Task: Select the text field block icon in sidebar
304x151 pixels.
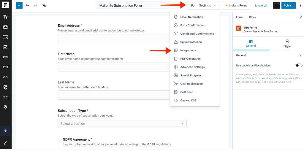Action: 5,17
